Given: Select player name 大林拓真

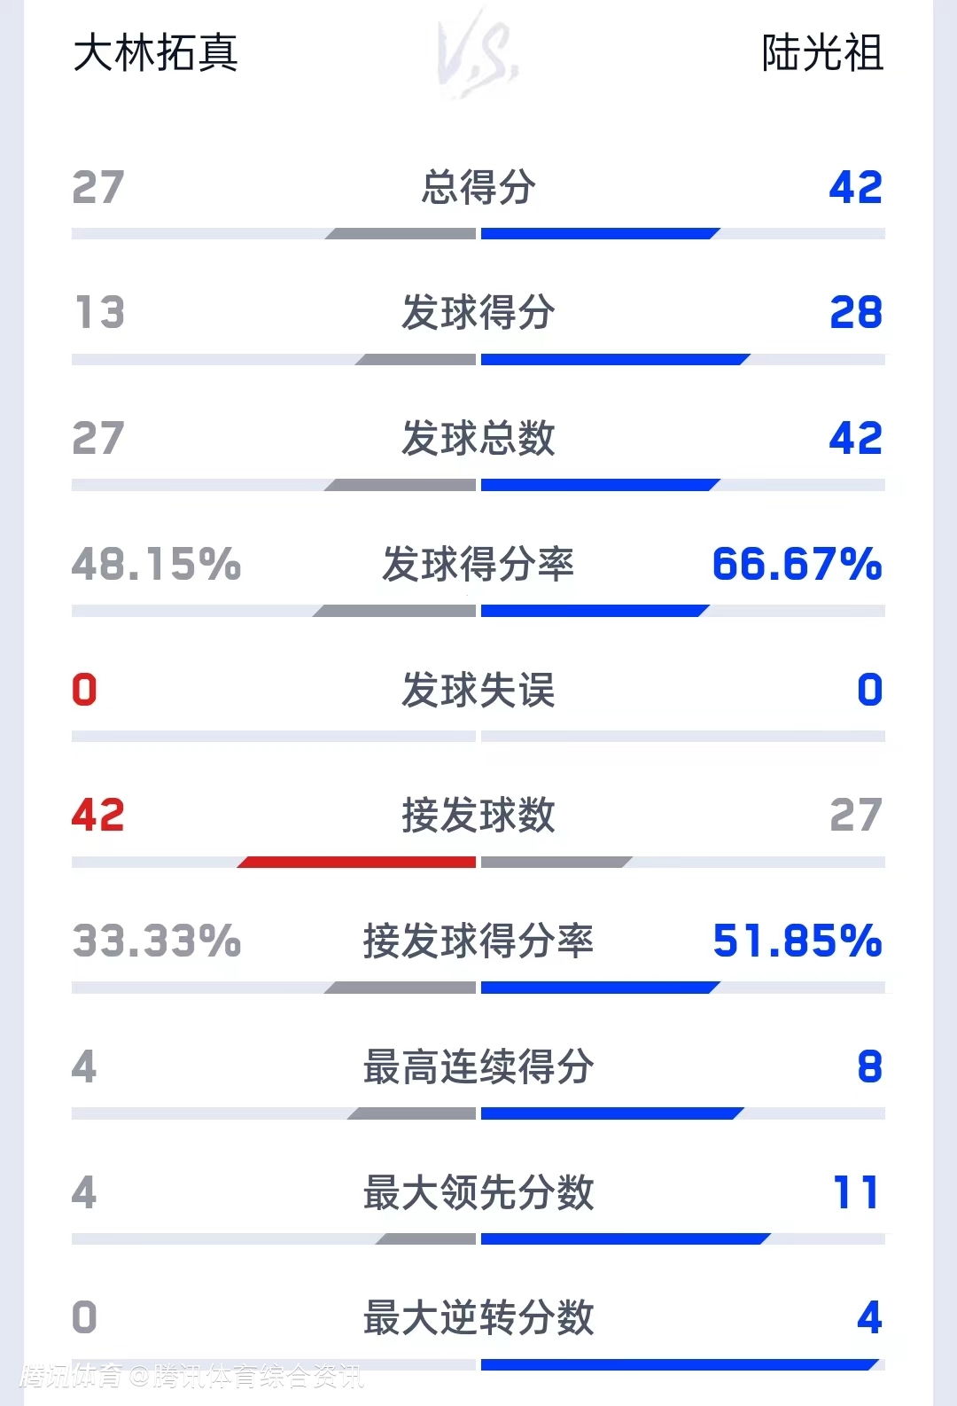Looking at the screenshot, I should click(x=155, y=53).
